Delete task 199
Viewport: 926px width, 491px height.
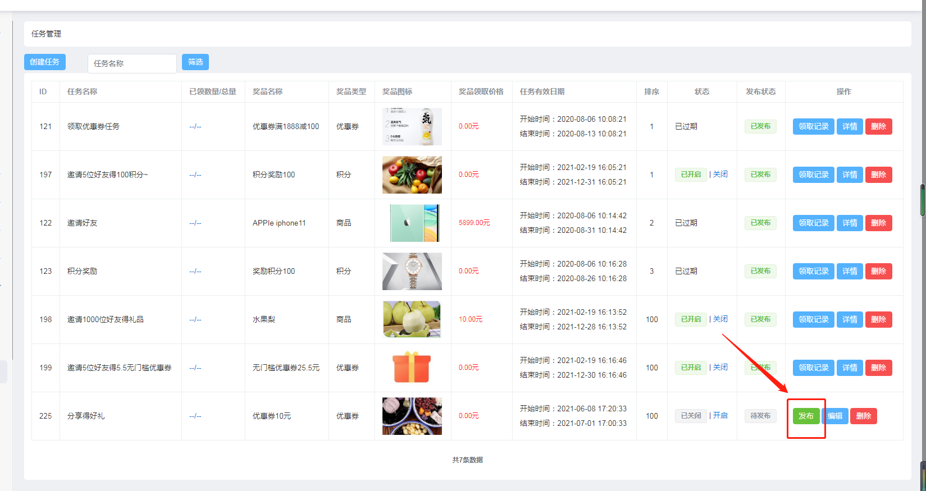(x=879, y=368)
